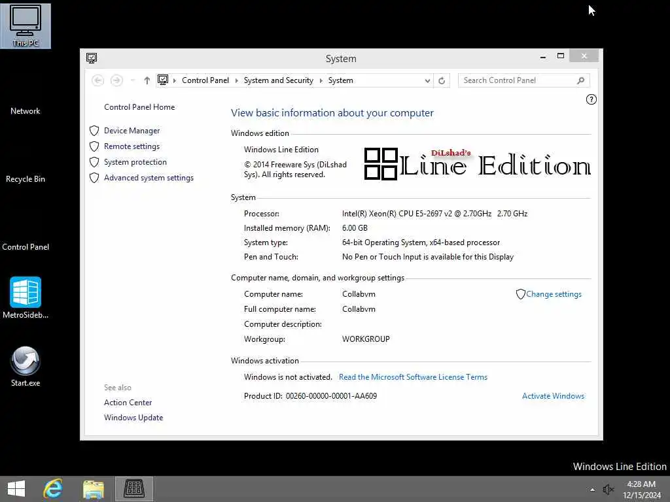Open Remote settings link

(132, 146)
